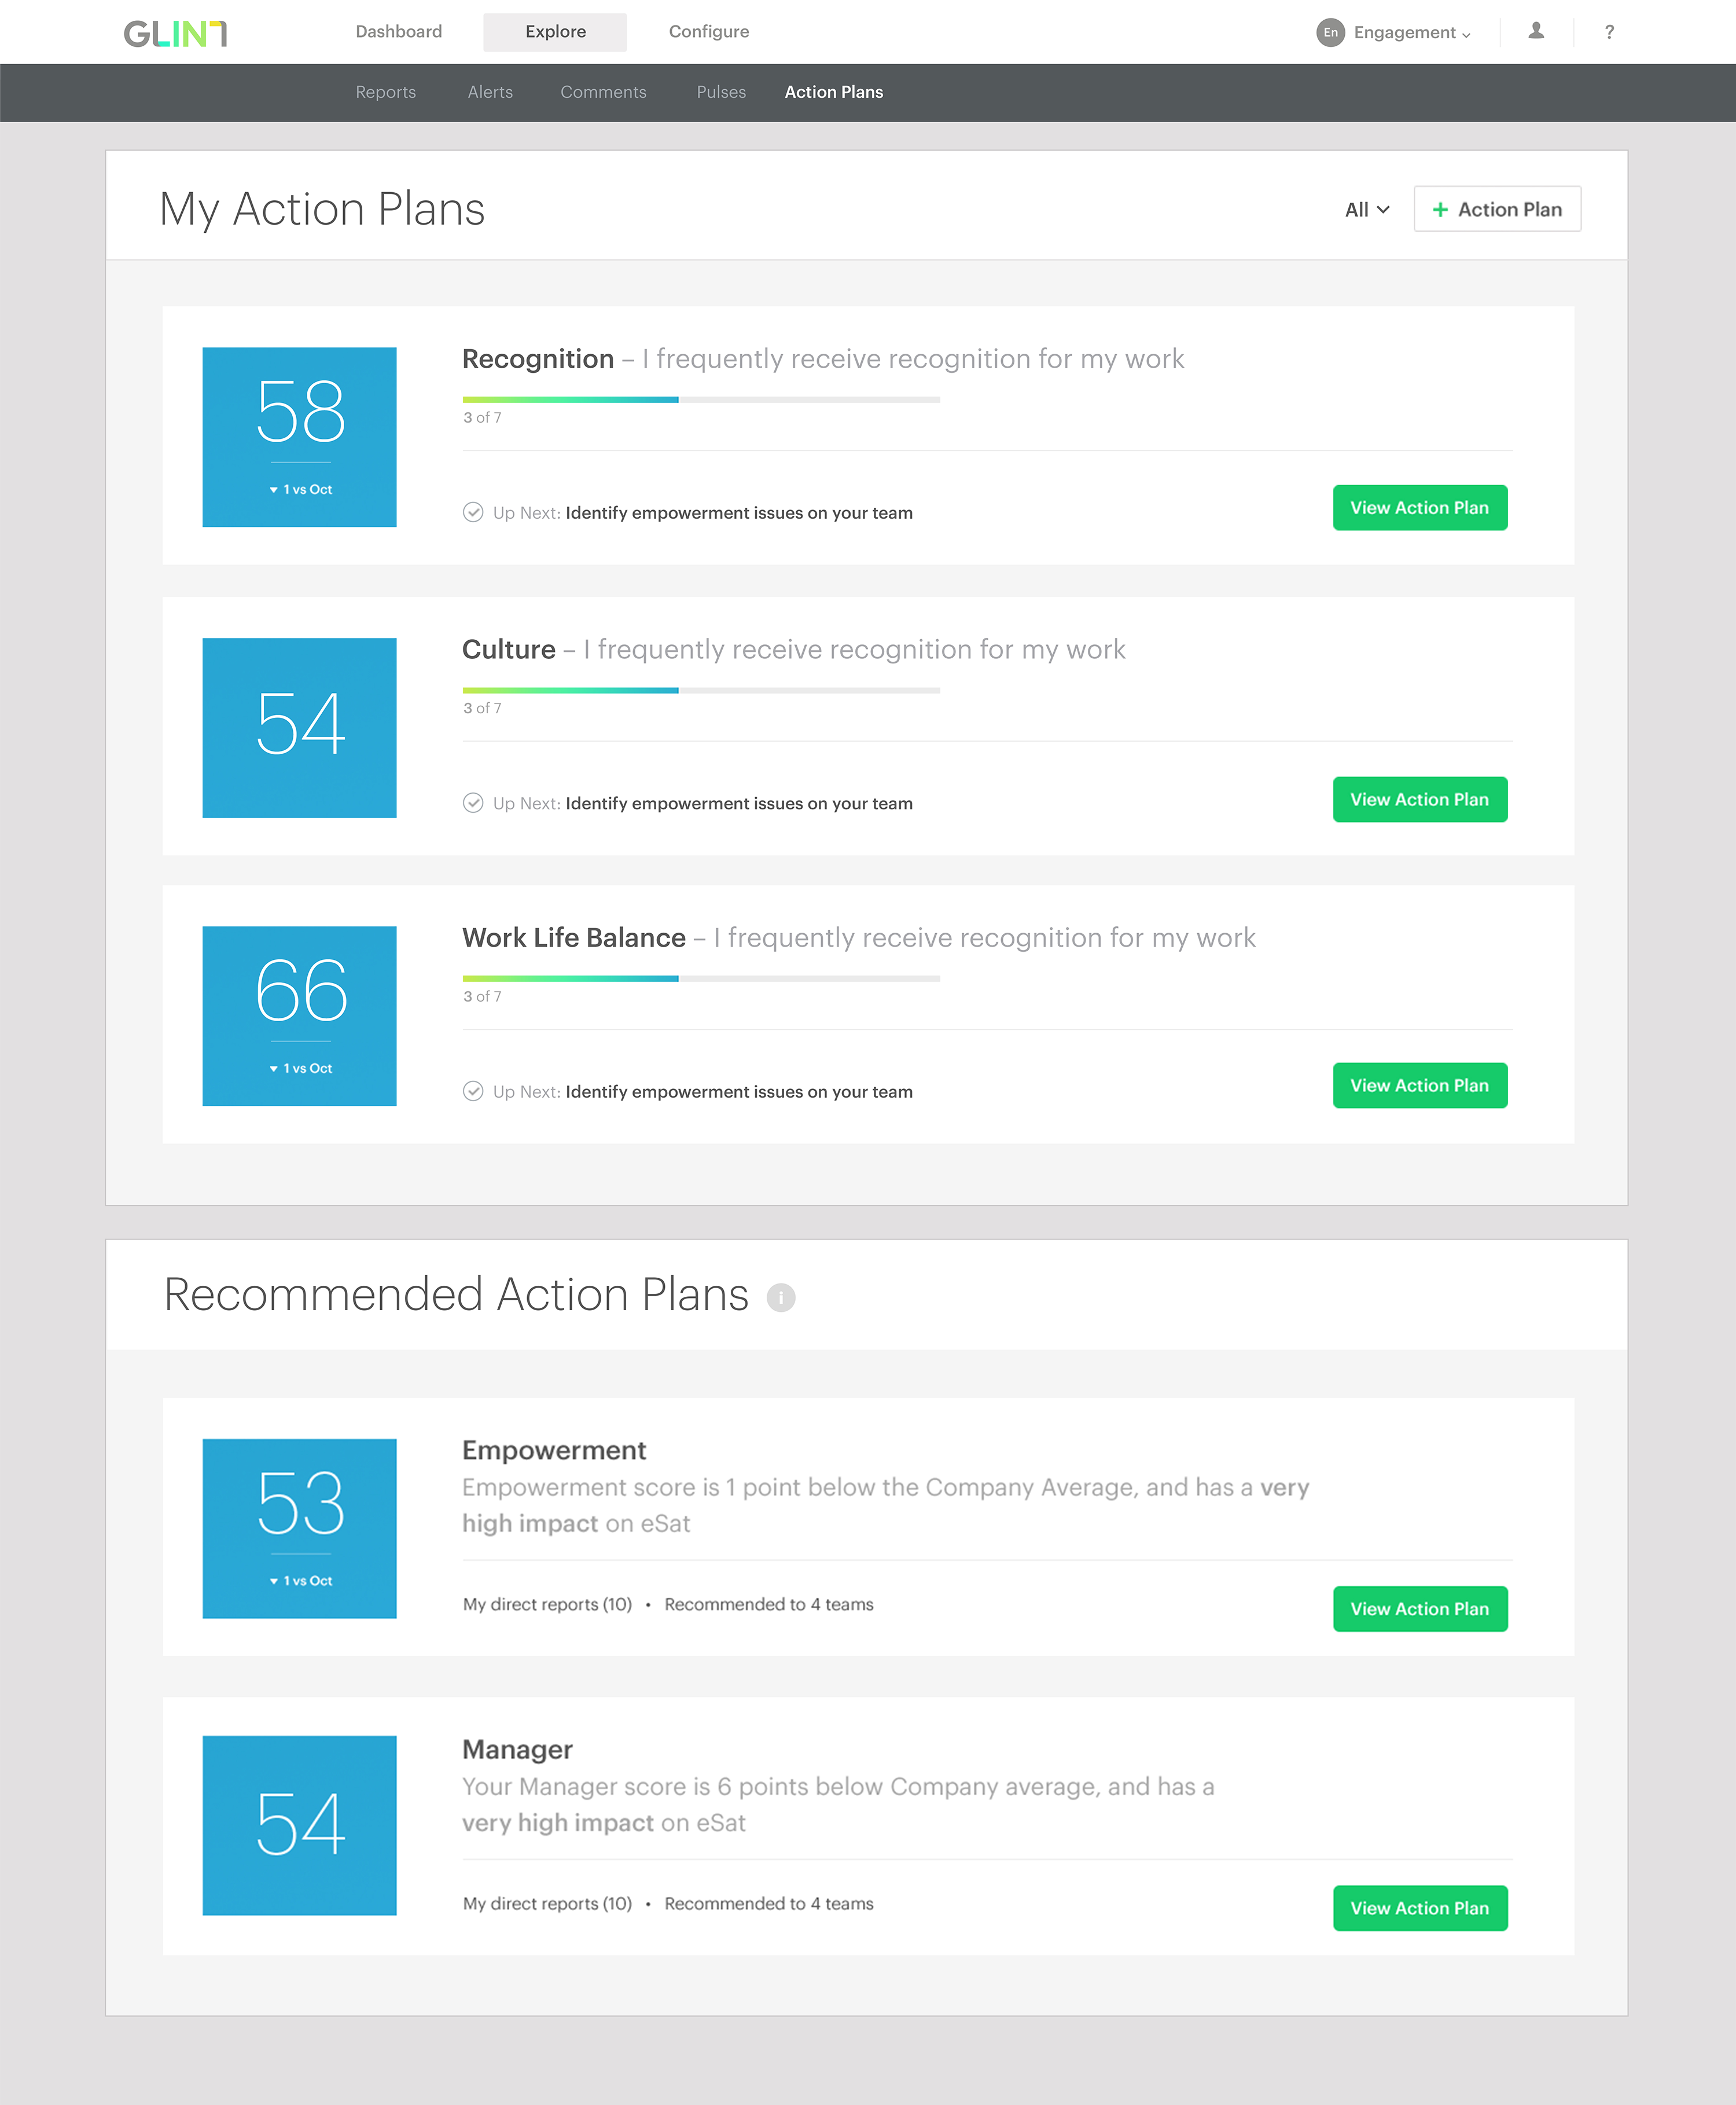Viewport: 1736px width, 2105px height.
Task: Click the Recognition score 58 tile
Action: tap(299, 437)
